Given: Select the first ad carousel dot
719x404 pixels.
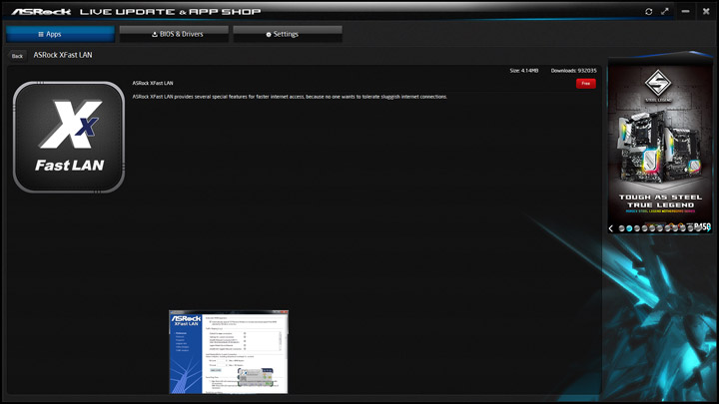Looking at the screenshot, I should (x=622, y=228).
